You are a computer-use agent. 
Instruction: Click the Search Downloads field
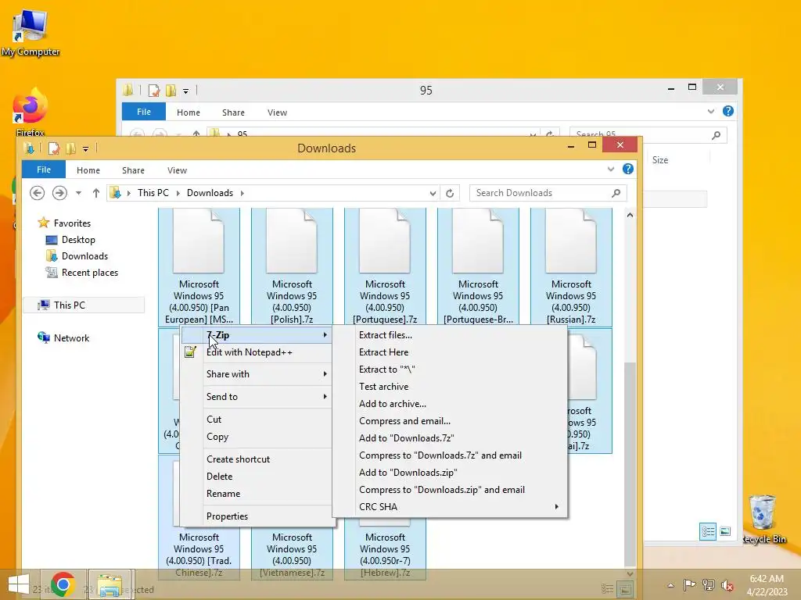coord(548,193)
